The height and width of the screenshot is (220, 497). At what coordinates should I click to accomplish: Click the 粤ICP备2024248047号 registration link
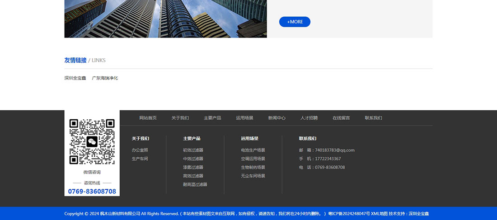[349, 214]
